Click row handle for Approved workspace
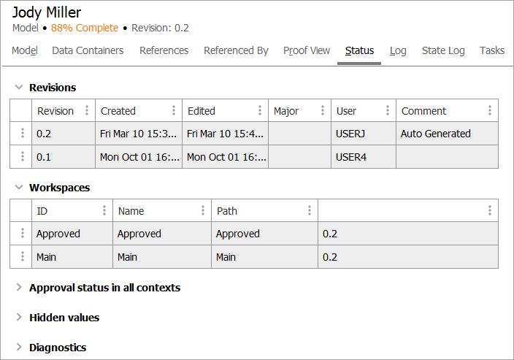Viewport: 514px width, 360px height. pos(23,234)
